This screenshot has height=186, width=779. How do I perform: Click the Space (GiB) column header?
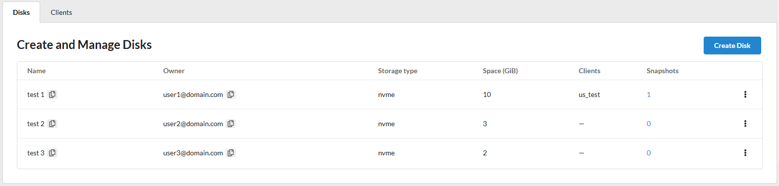pos(501,71)
